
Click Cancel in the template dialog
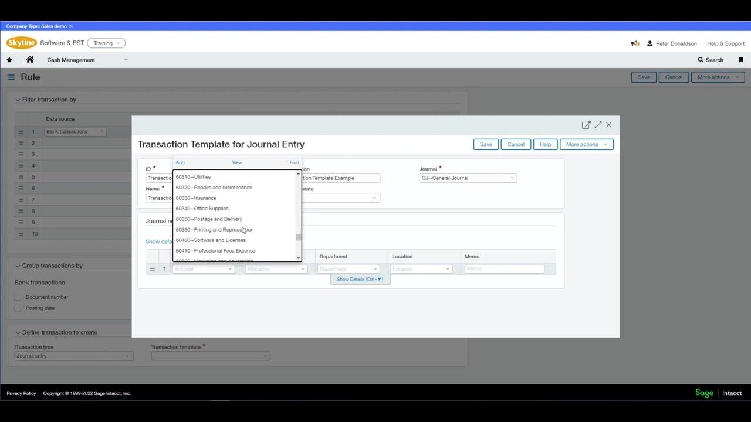coord(516,144)
